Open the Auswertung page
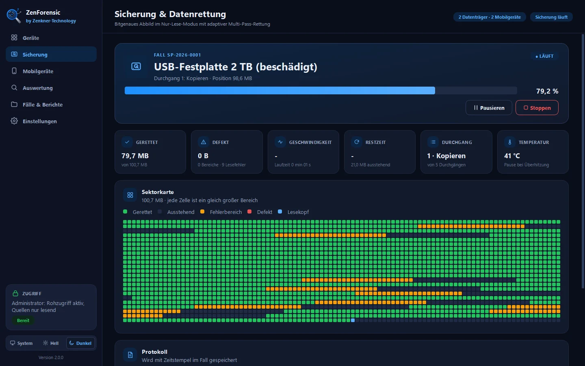Screen dimensions: 585x366 (x=51, y=88)
